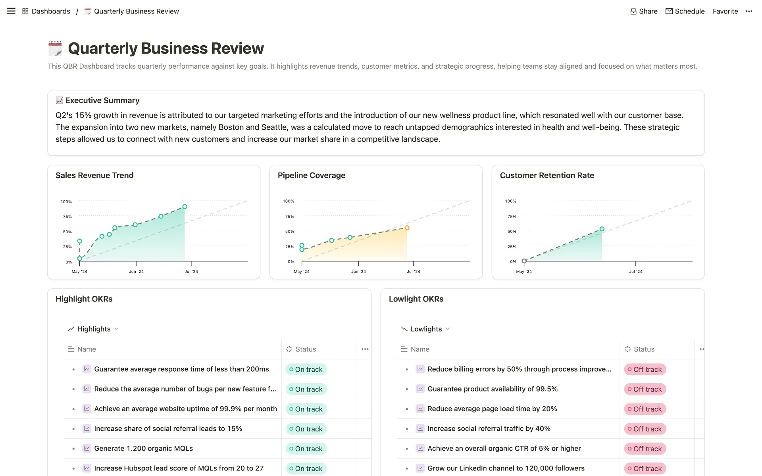Select the Name column header in Highlights
This screenshot has width=762, height=476.
click(172, 349)
